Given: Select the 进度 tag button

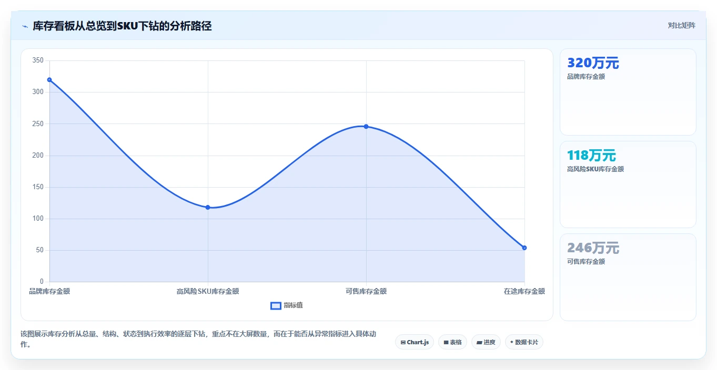Looking at the screenshot, I should (486, 342).
